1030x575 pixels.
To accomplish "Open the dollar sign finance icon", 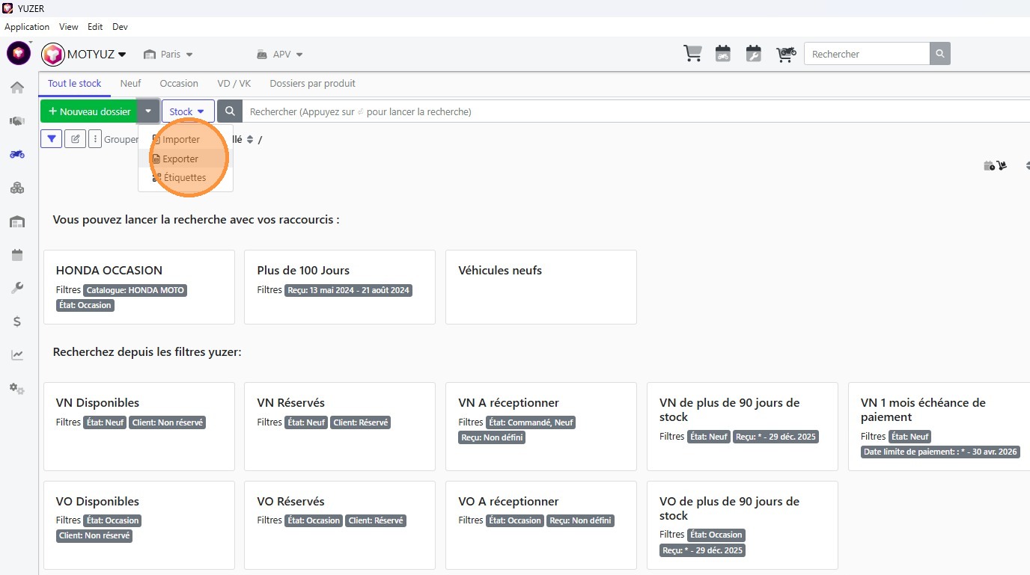I will 17,322.
